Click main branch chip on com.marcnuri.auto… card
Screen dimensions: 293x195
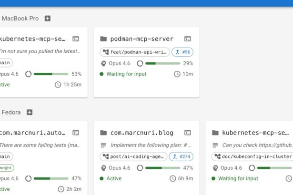click(x=5, y=156)
